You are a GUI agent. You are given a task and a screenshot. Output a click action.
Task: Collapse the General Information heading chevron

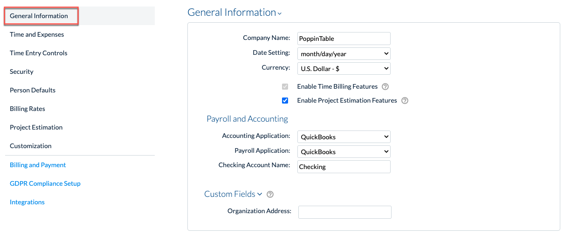pyautogui.click(x=280, y=14)
